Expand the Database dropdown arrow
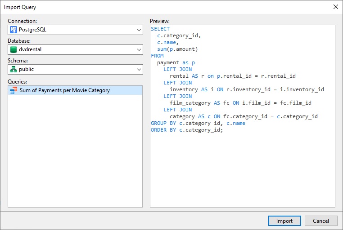343x230 pixels. point(139,50)
